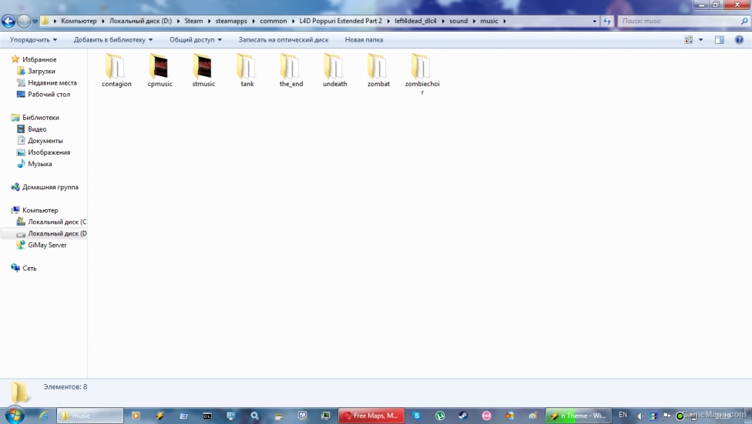Click Записать на оптический диск
Viewport: 752px width, 424px height.
point(284,40)
